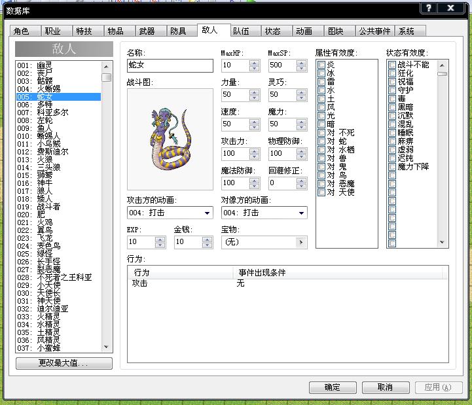
Task: Select enemy 007: 科亚多尔 in list
Action: 59,113
